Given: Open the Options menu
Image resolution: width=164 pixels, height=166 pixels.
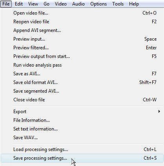Looking at the screenshot, I should tap(98, 4).
